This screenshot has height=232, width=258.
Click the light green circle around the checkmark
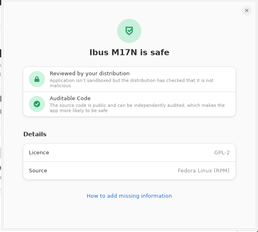[37, 104]
